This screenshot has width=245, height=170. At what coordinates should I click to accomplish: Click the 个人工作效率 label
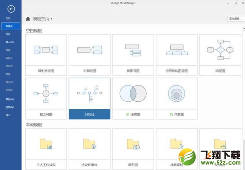pyautogui.click(x=46, y=165)
